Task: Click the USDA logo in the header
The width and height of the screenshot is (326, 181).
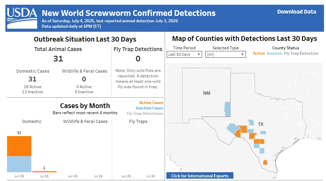Action: (22, 18)
